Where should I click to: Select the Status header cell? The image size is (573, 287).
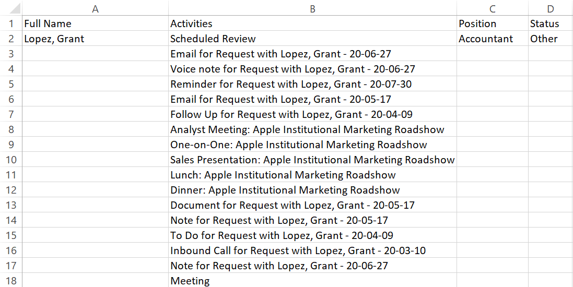(550, 23)
